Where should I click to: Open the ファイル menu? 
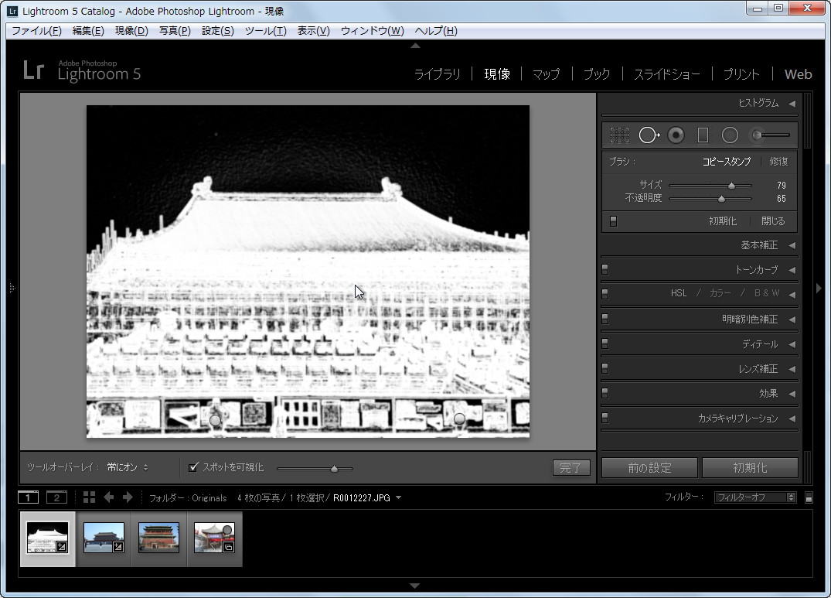(x=36, y=31)
